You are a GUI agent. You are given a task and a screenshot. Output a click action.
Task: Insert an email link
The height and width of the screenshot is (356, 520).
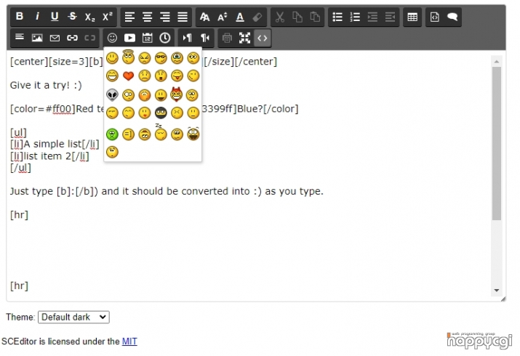click(x=55, y=38)
